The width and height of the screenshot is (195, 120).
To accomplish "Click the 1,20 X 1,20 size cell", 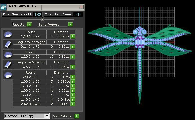I will tap(30, 57).
